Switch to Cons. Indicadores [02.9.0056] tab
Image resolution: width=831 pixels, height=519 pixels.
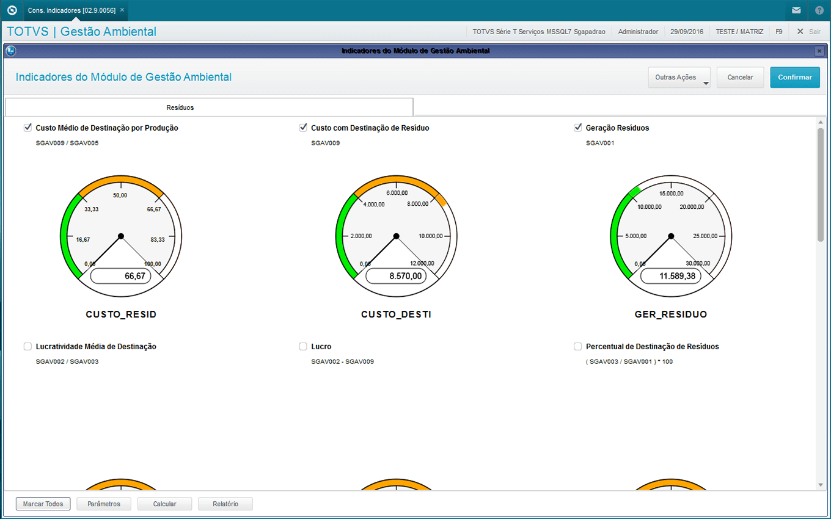point(71,10)
